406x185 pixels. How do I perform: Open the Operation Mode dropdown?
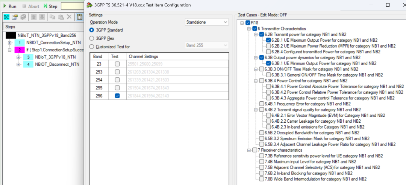207,23
